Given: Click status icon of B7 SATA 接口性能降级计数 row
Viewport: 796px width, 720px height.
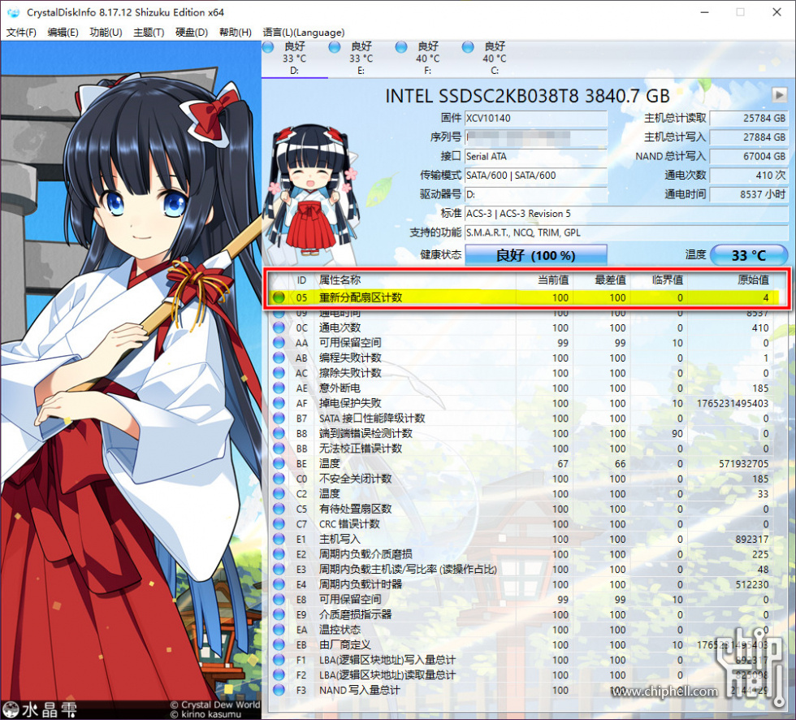Looking at the screenshot, I should click(279, 419).
